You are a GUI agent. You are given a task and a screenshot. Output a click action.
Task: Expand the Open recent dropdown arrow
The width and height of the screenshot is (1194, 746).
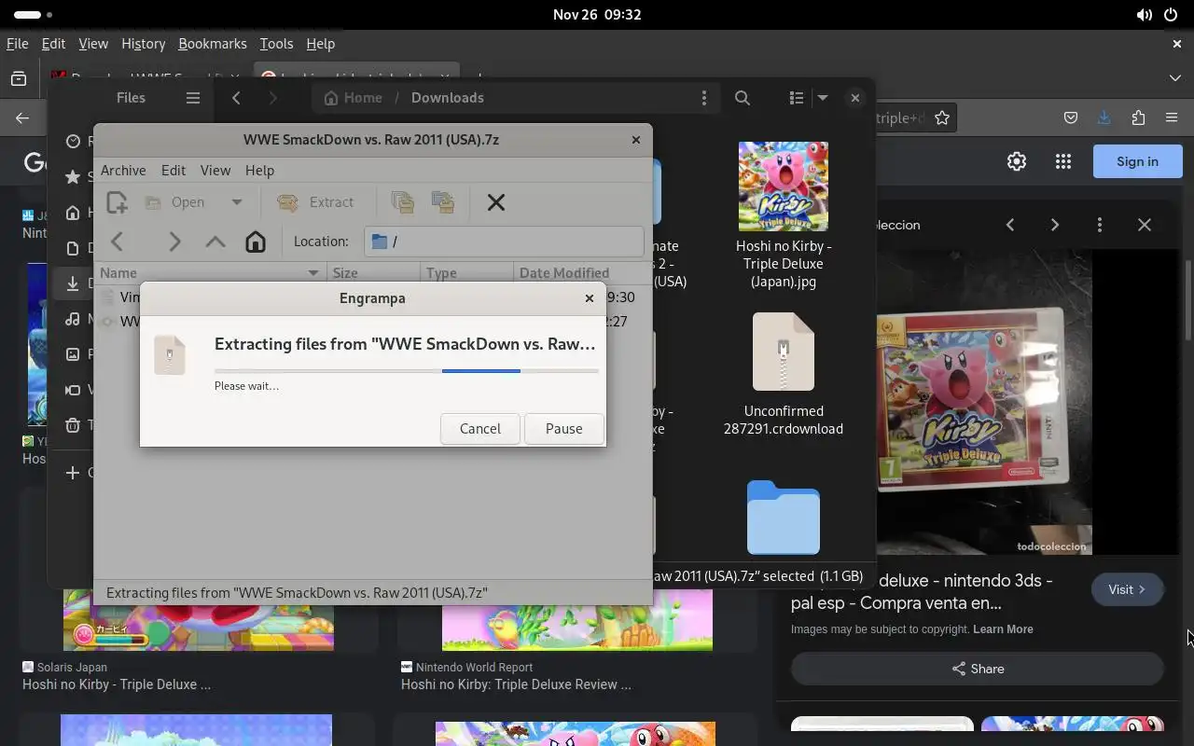tap(237, 202)
